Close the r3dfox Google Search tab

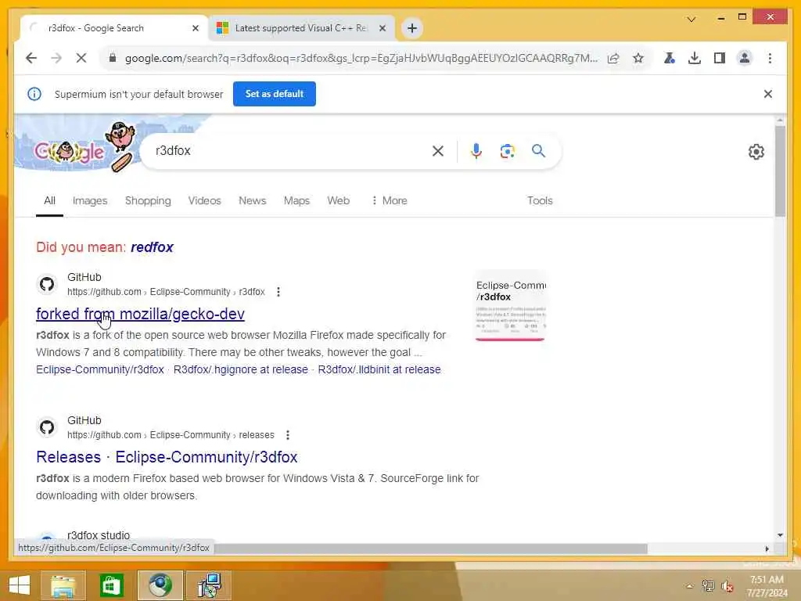[195, 28]
